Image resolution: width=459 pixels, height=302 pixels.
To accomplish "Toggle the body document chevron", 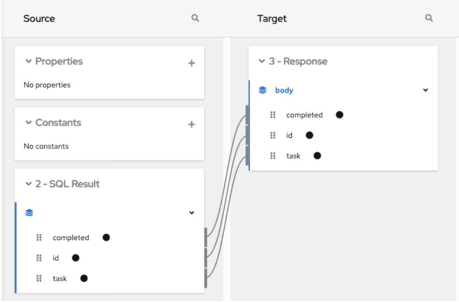I will [x=425, y=90].
